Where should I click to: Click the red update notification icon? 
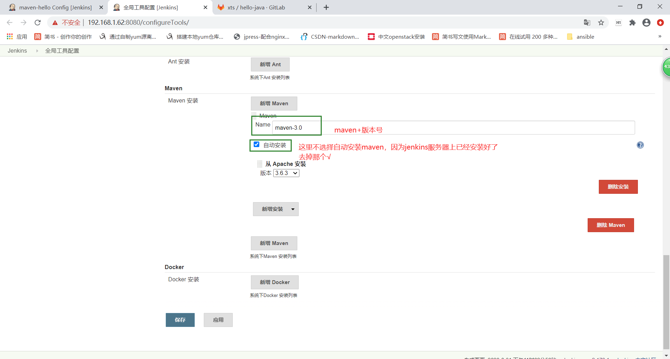coord(660,23)
